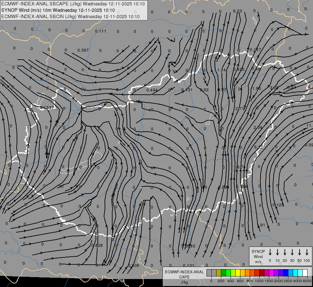Pick the lime yellow-green CAPE legend swatch
The image size is (313, 287).
pos(233,273)
